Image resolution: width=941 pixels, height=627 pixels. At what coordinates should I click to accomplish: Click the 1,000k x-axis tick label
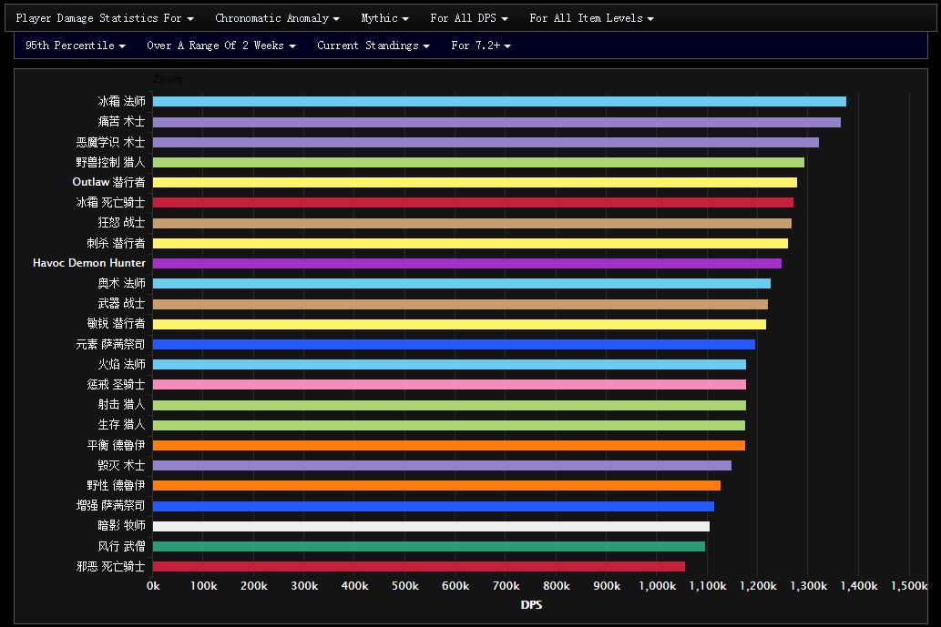click(657, 586)
